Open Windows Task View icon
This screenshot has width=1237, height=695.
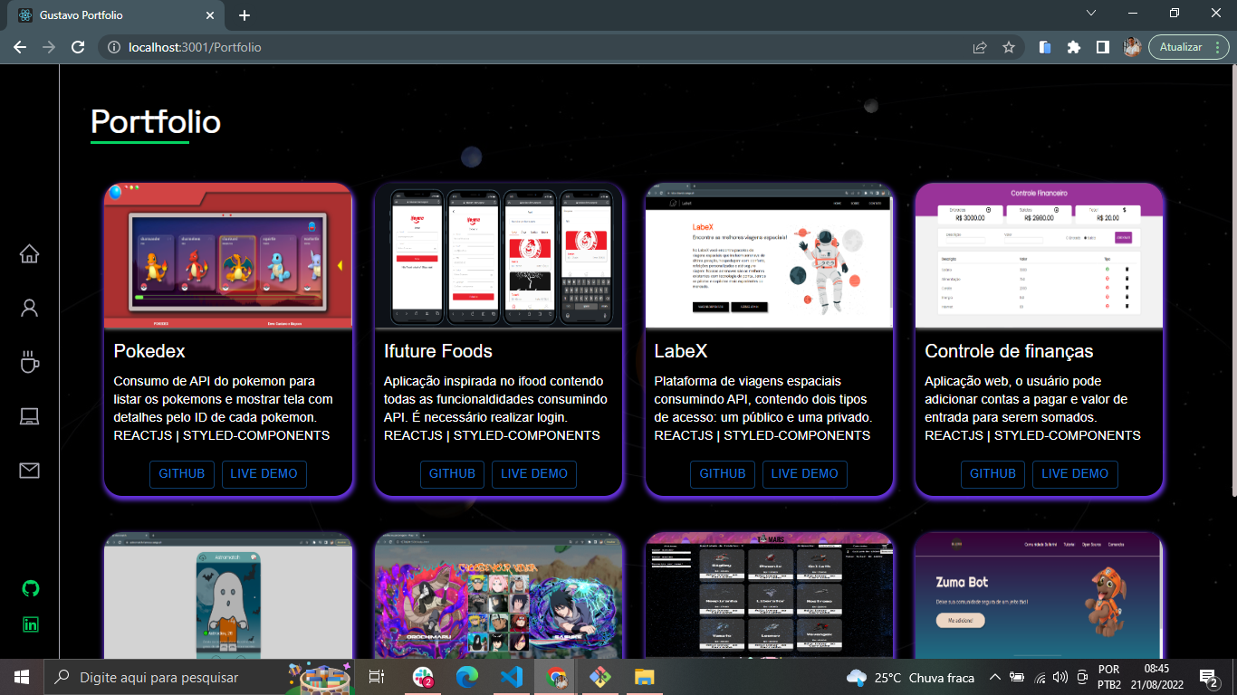pyautogui.click(x=377, y=677)
